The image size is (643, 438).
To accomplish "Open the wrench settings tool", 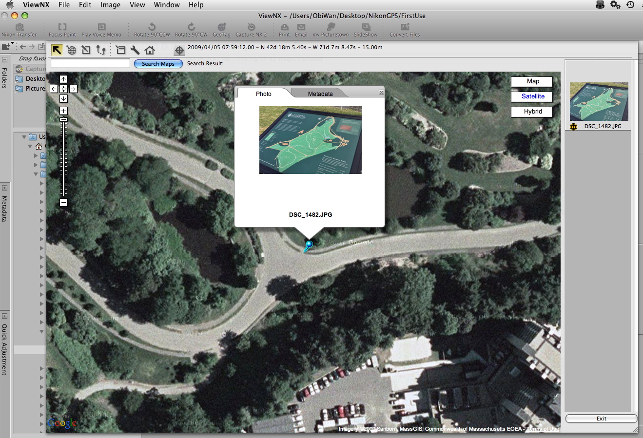I will pyautogui.click(x=135, y=50).
